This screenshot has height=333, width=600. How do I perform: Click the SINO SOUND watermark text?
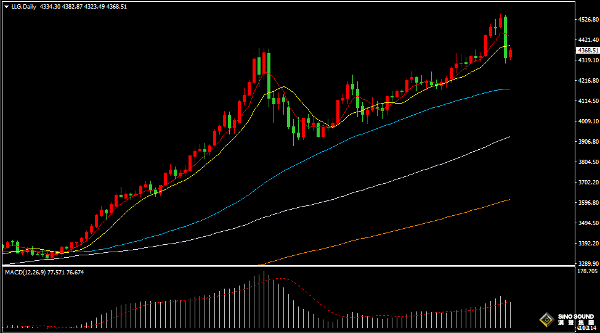pos(575,317)
